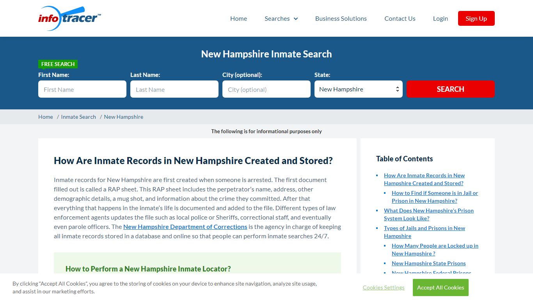
Task: Go to Contact Us page
Action: click(x=400, y=18)
